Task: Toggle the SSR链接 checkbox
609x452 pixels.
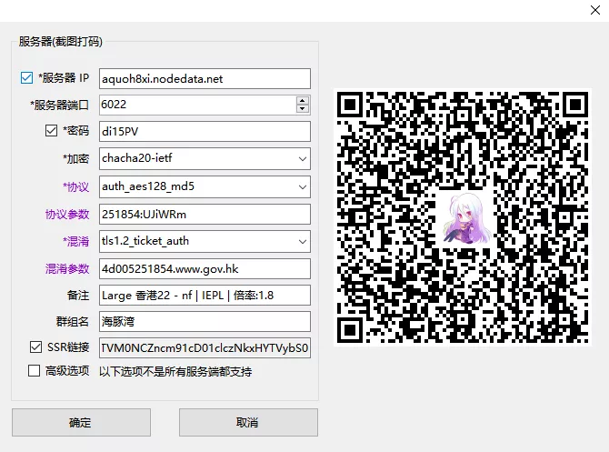Action: coord(35,347)
